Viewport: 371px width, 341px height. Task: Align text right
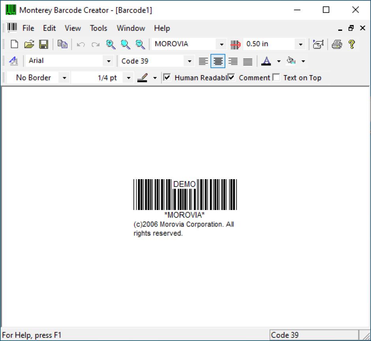point(233,61)
